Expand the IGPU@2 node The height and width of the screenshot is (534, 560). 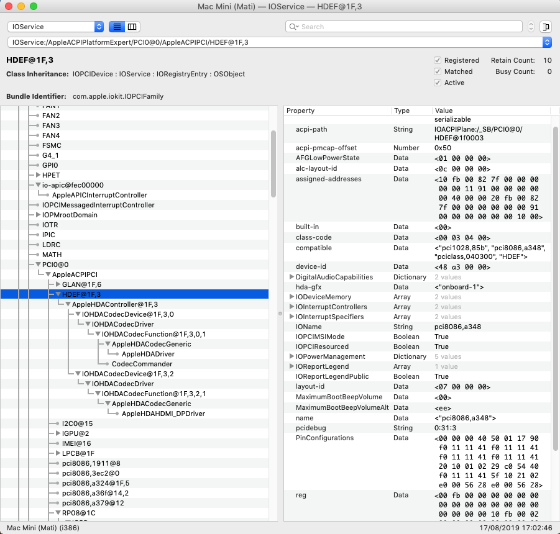(58, 433)
